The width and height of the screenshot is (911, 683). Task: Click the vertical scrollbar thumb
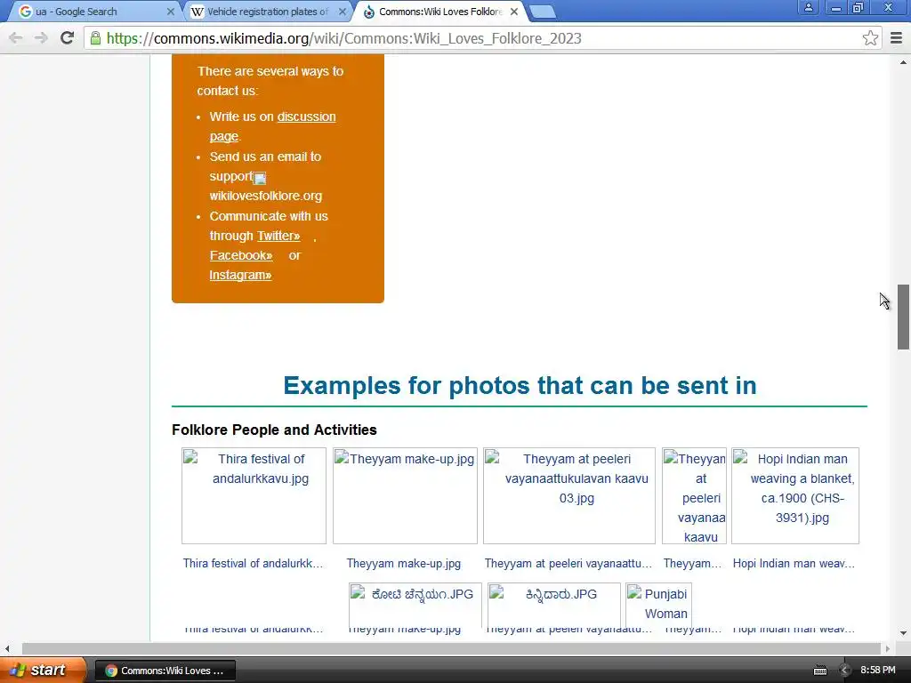[903, 317]
